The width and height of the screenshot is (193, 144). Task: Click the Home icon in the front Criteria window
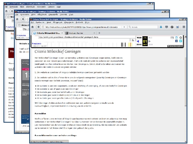[x=32, y=27]
